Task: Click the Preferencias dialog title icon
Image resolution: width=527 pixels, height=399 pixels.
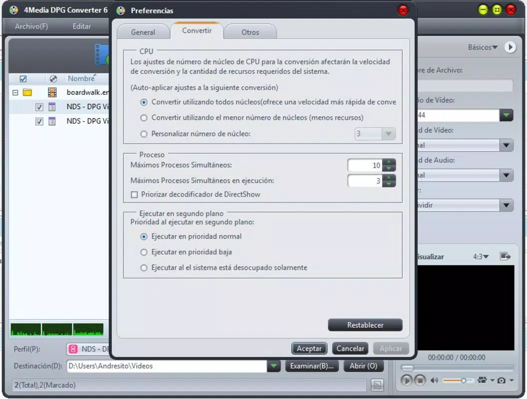Action: tap(121, 10)
